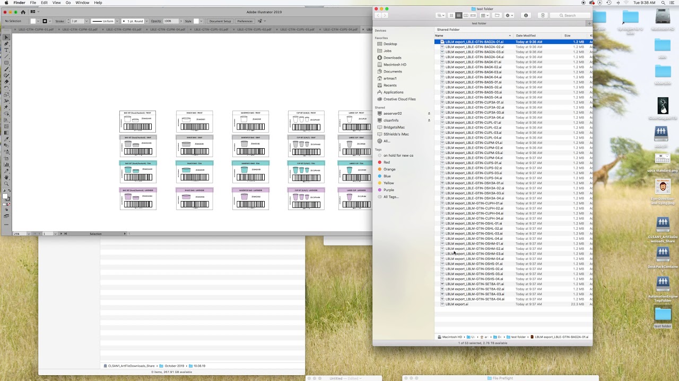Image resolution: width=679 pixels, height=381 pixels.
Task: Open the Go menu
Action: (x=68, y=3)
